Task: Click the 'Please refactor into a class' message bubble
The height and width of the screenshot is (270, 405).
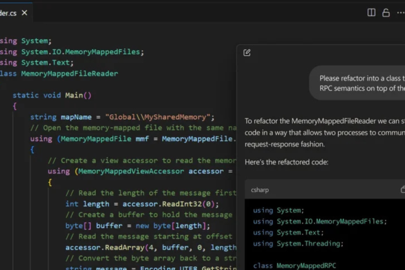Action: [x=357, y=83]
